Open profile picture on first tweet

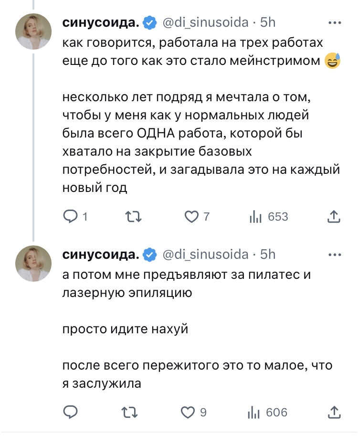pyautogui.click(x=33, y=32)
